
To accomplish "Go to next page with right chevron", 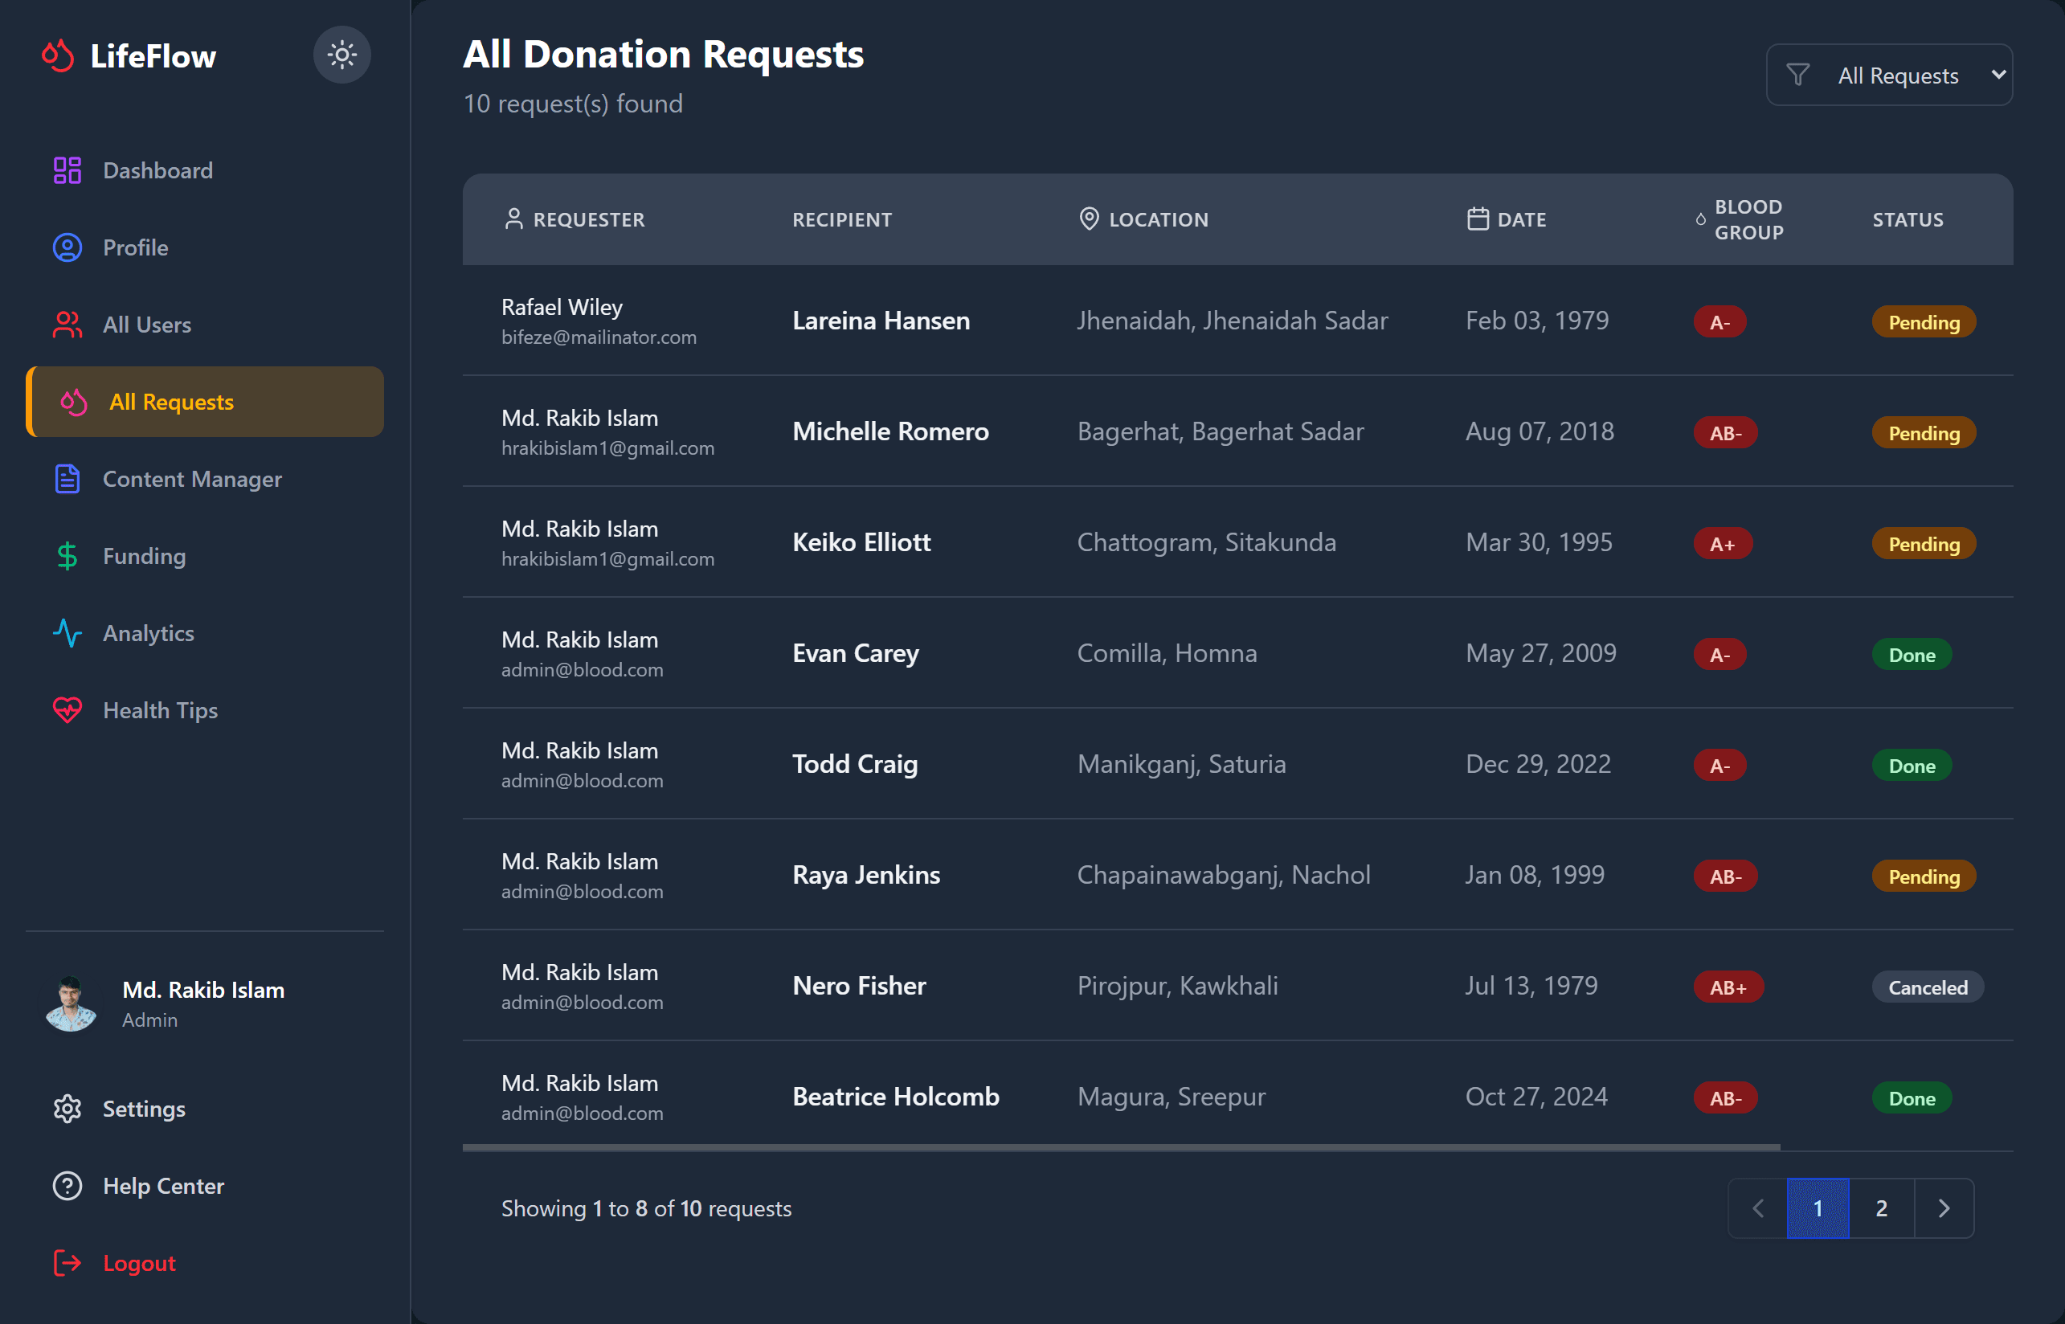I will pyautogui.click(x=1944, y=1208).
